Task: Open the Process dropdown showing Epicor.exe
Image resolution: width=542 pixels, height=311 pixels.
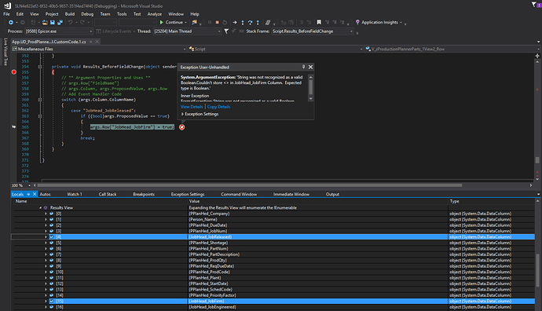Action: pyautogui.click(x=59, y=31)
